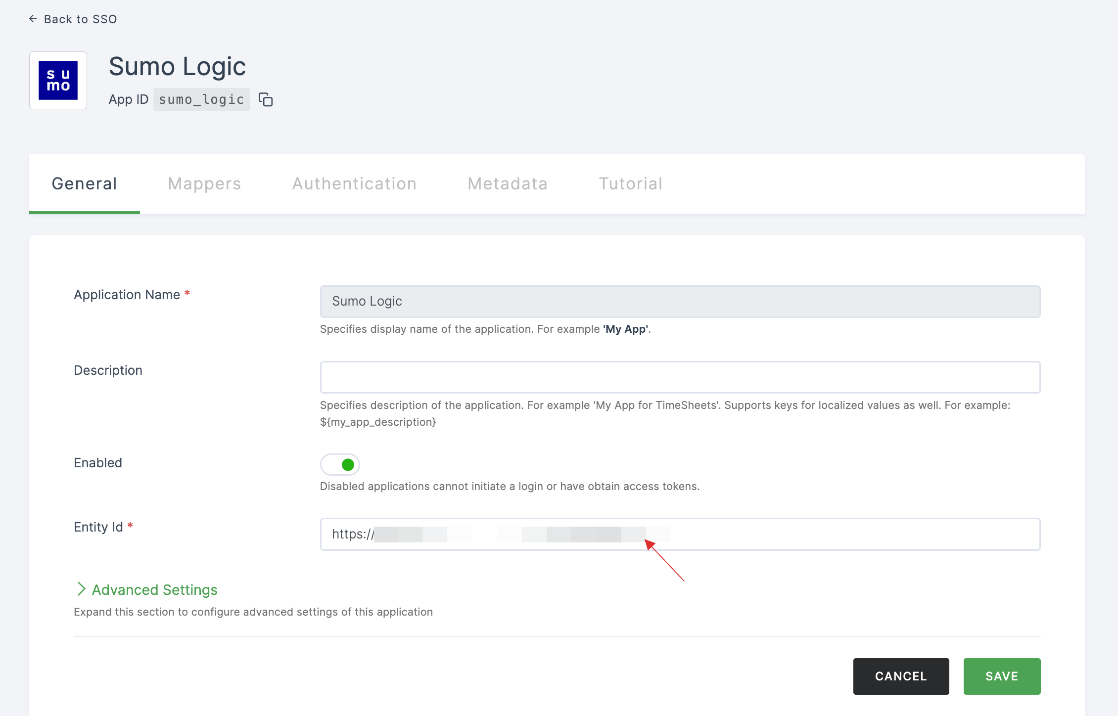1118x716 pixels.
Task: Click the Authentication tab
Action: 354,183
